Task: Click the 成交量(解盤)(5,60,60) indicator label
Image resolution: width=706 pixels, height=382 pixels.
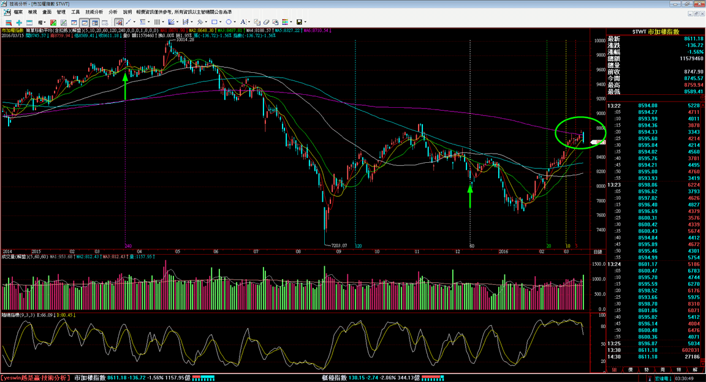Action: 25,257
